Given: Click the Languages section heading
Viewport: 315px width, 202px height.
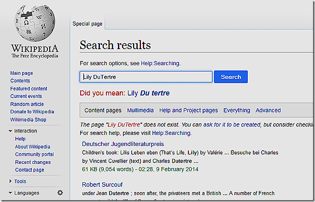Looking at the screenshot, I should [27, 193].
